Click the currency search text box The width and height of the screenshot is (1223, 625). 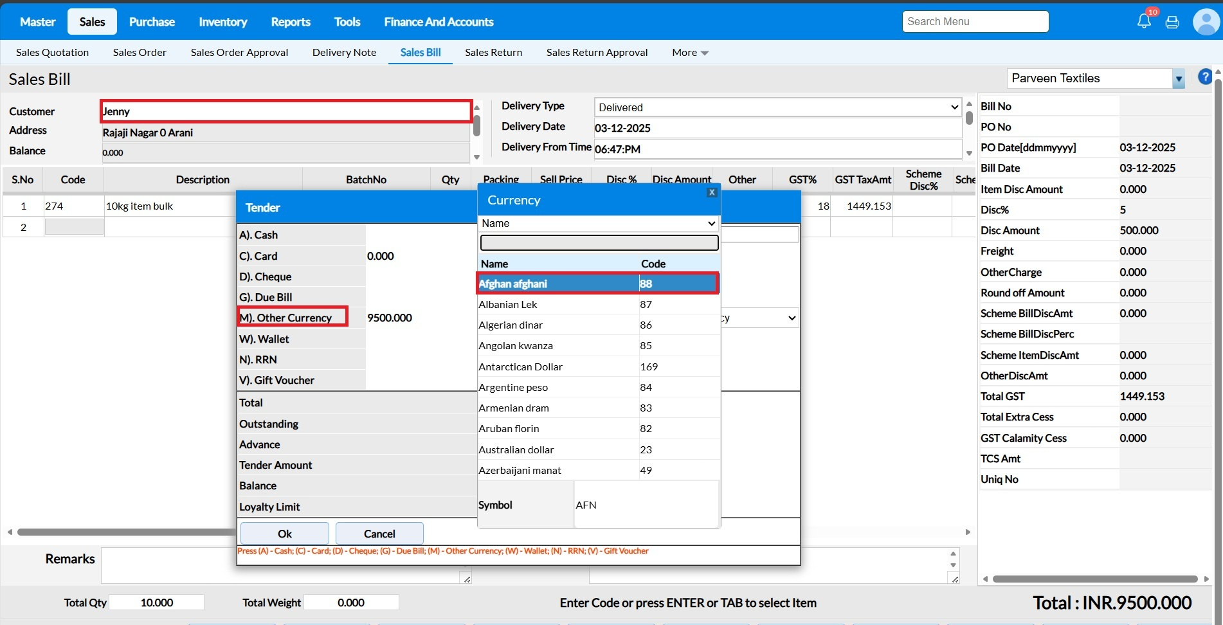coord(599,242)
